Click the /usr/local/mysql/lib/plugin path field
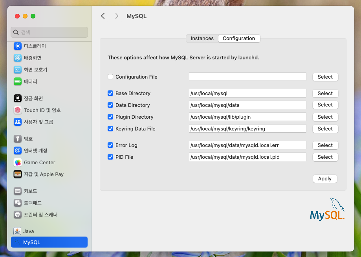Image resolution: width=361 pixels, height=257 pixels. coord(247,117)
